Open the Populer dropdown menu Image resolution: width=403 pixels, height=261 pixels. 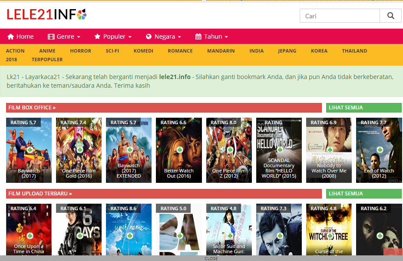click(x=113, y=36)
